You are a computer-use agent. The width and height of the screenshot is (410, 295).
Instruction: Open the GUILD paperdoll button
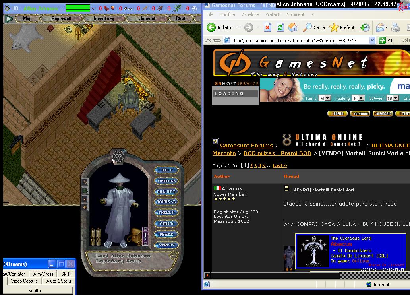click(166, 224)
